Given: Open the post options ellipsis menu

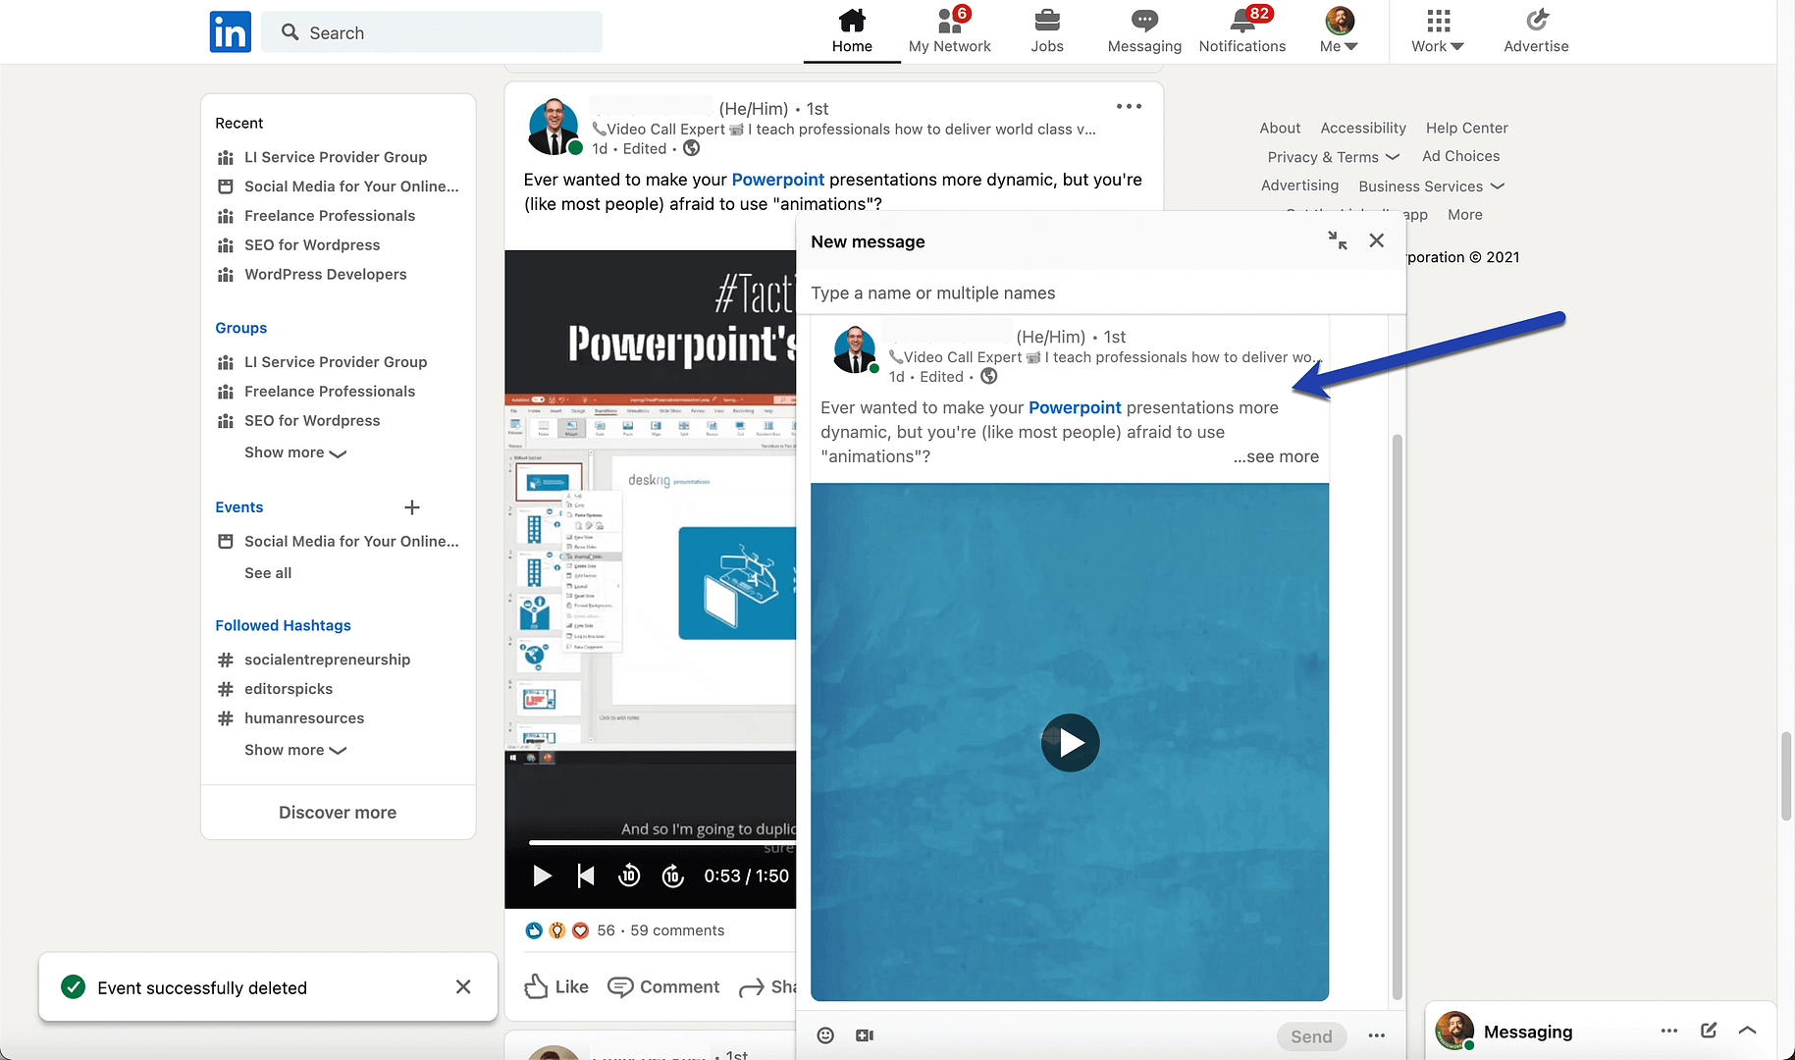Looking at the screenshot, I should (x=1128, y=106).
